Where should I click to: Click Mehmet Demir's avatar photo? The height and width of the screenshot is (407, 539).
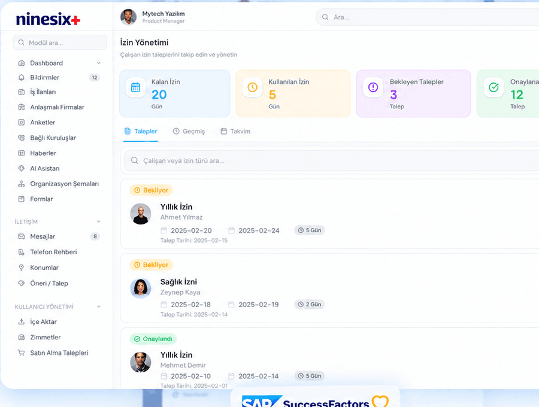[141, 362]
